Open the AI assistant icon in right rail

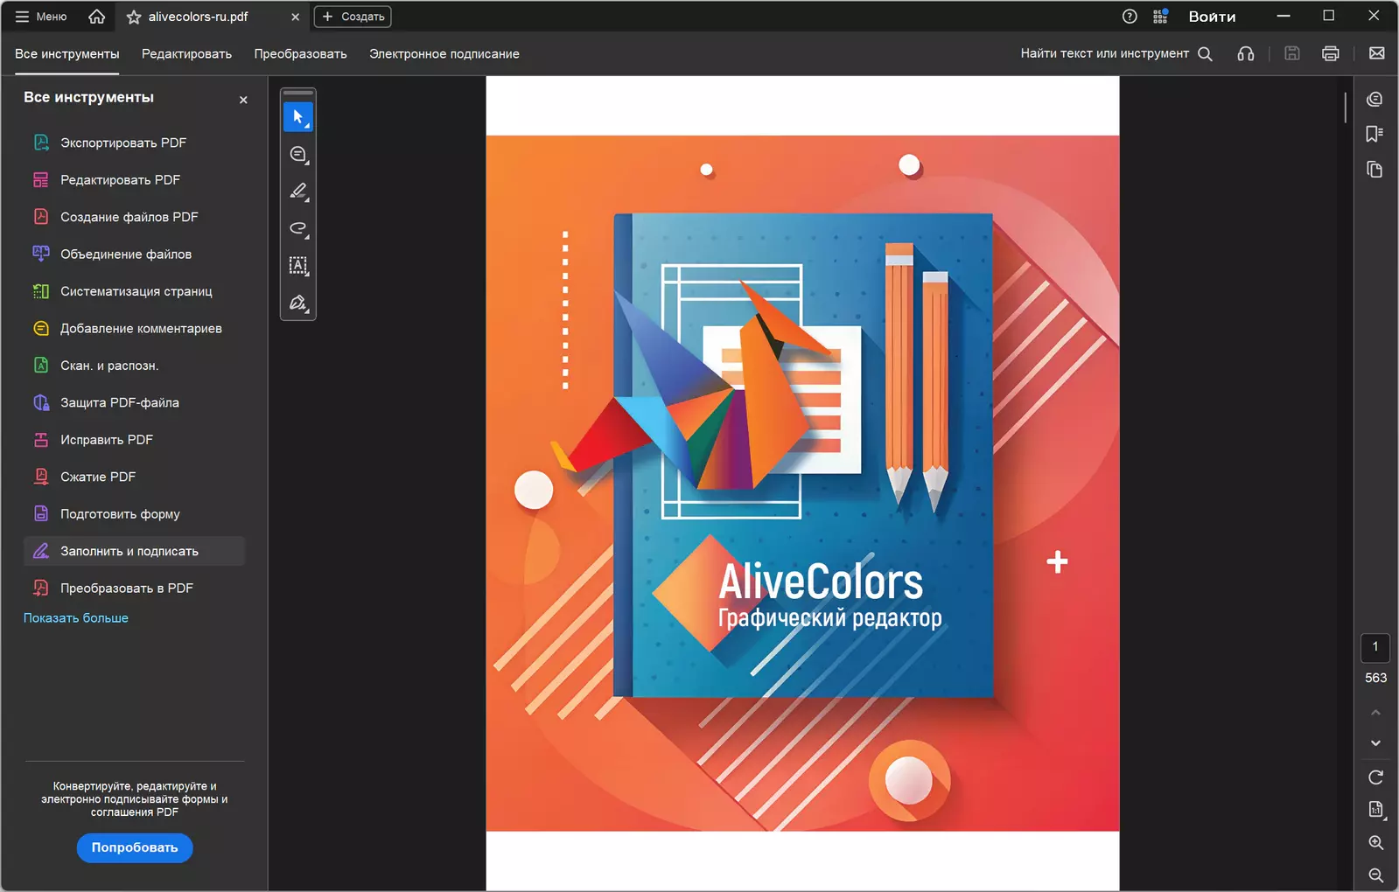coord(1375,100)
